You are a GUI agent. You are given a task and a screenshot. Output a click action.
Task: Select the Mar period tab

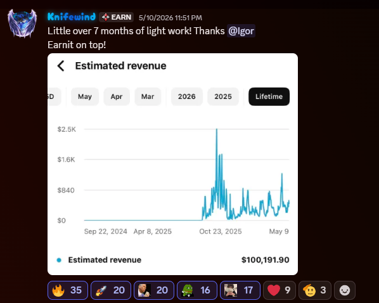[x=148, y=96]
